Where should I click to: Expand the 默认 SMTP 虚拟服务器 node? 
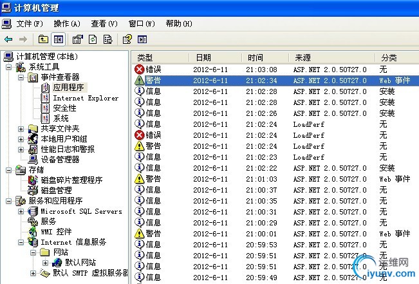click(x=33, y=273)
